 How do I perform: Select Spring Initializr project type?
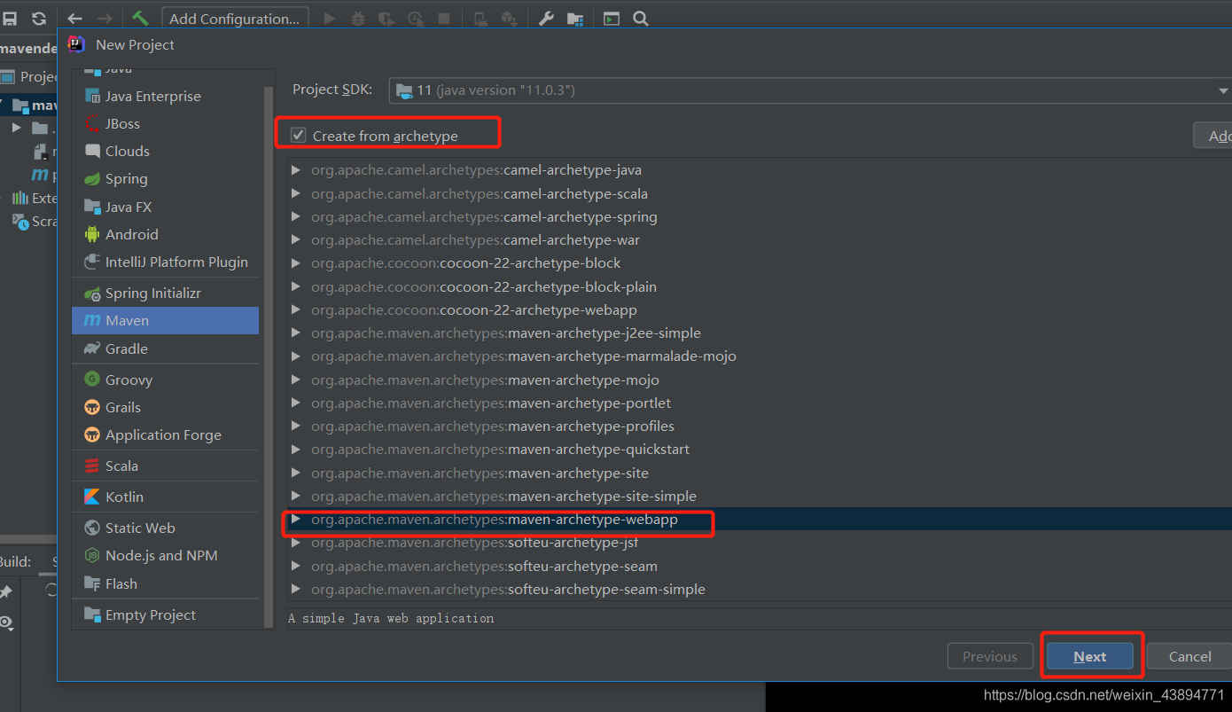point(165,293)
